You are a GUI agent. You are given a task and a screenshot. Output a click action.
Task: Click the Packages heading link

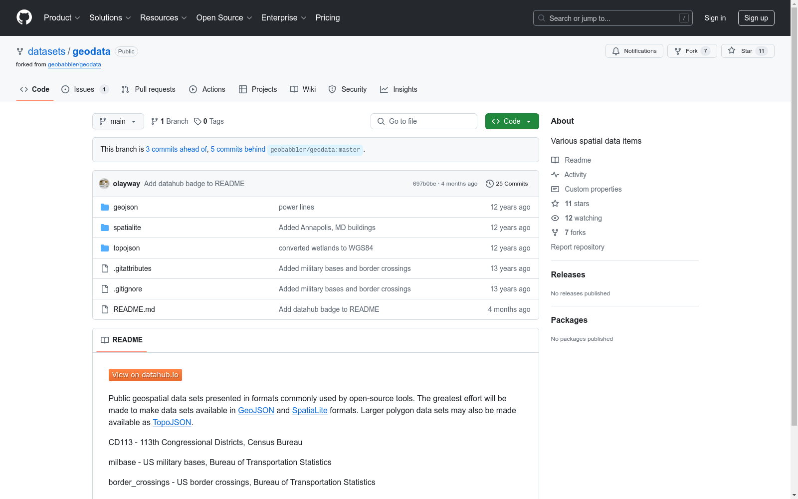tap(569, 320)
